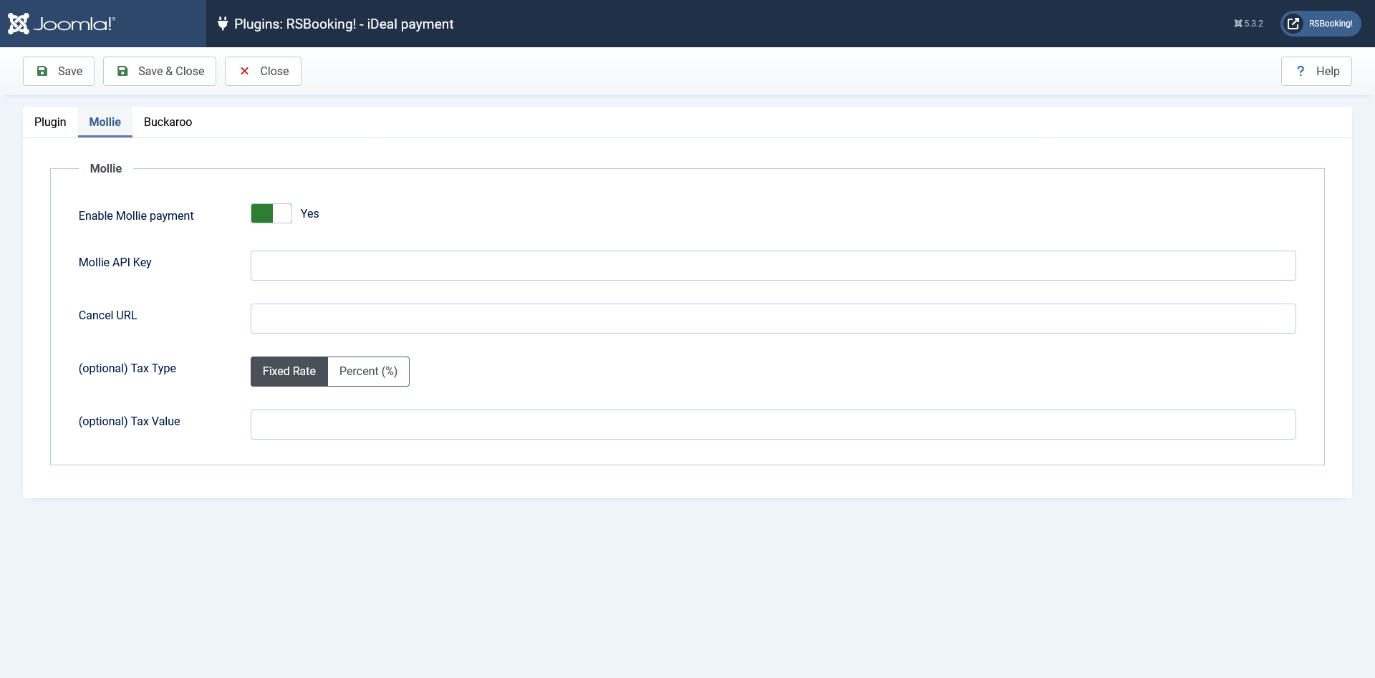The height and width of the screenshot is (678, 1375).
Task: Click the Cancel URL input field
Action: tap(773, 319)
